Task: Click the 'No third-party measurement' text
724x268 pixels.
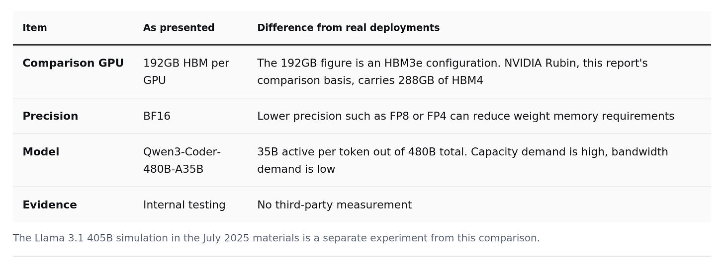Action: [x=334, y=205]
